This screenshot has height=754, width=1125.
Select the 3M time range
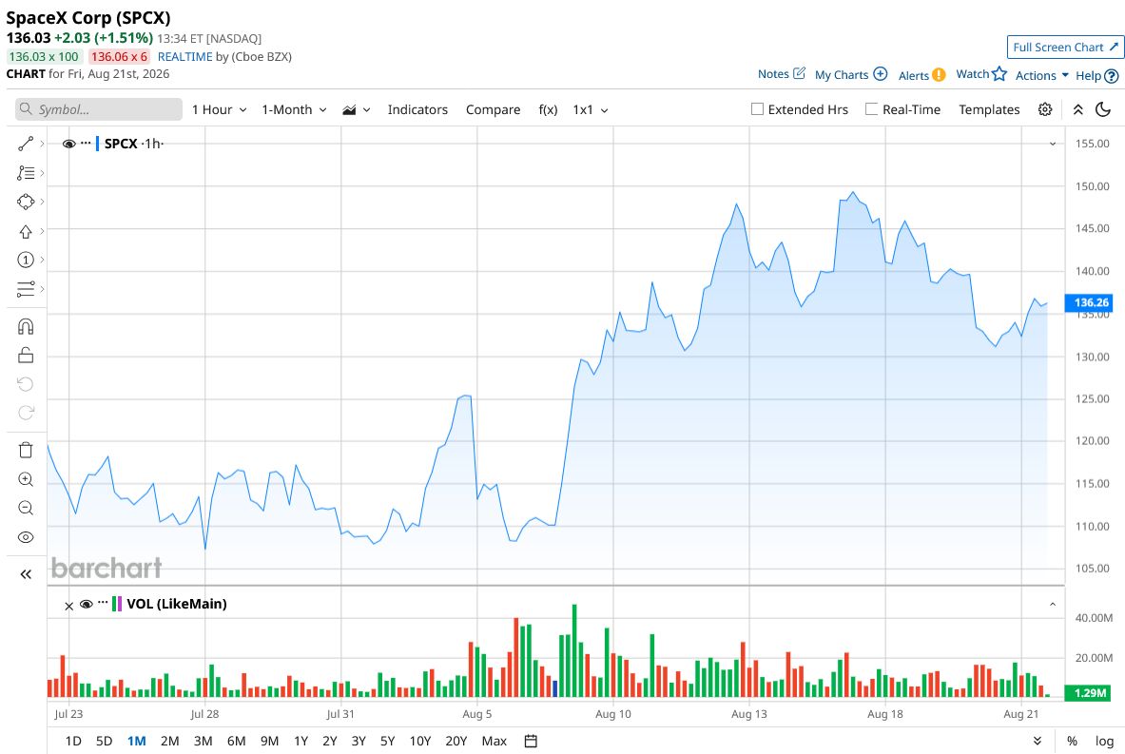point(204,741)
